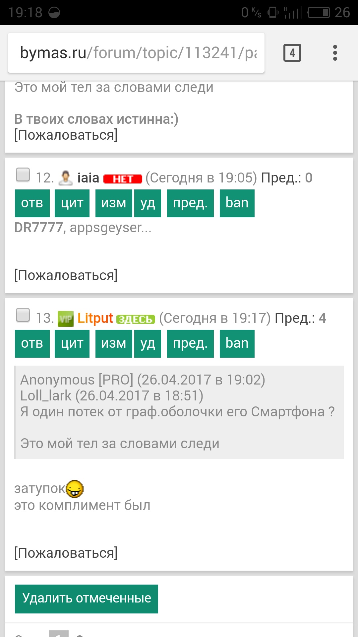Check the checkbox for post 13

[x=23, y=315]
